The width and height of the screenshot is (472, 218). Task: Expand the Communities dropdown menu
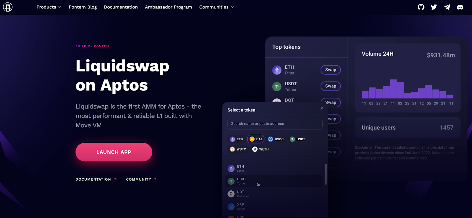[217, 7]
